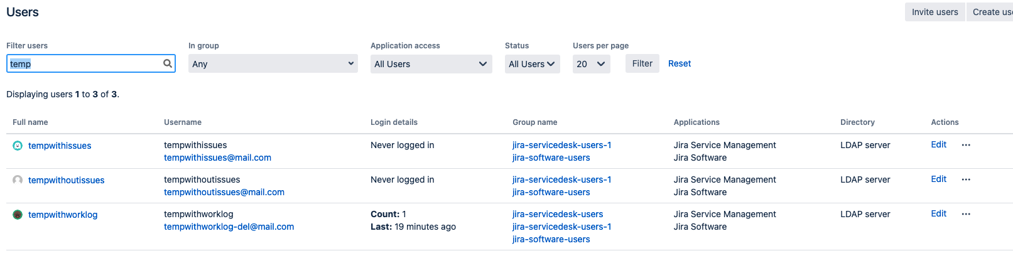1013x268 pixels.
Task: Open more actions menu for tempwithissues
Action: [x=966, y=145]
